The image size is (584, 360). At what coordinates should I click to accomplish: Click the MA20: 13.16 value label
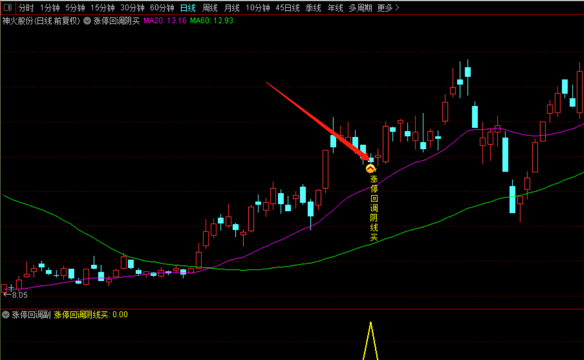(165, 21)
